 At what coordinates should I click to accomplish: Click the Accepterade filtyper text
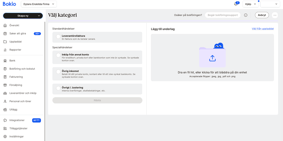[212, 77]
